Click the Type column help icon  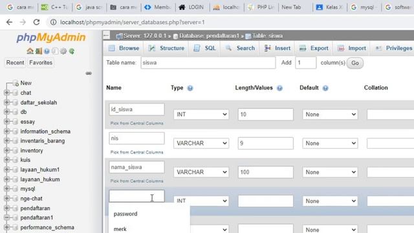[190, 88]
